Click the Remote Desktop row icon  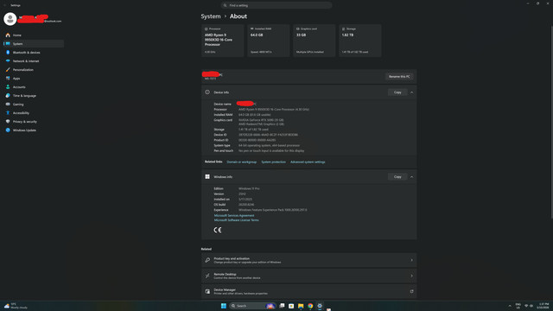click(207, 276)
